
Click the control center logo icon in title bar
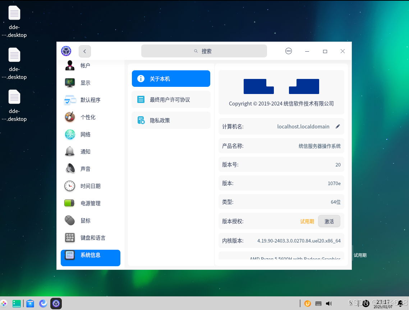pos(66,51)
